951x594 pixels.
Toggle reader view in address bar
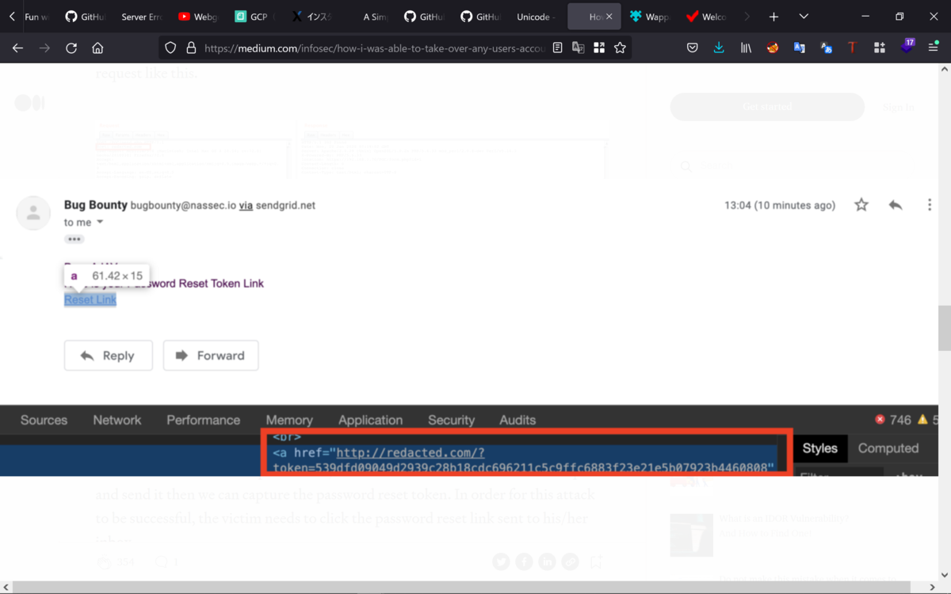click(558, 48)
